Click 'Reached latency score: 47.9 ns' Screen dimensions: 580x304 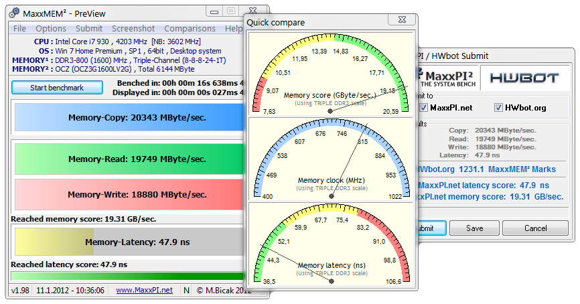tap(69, 264)
